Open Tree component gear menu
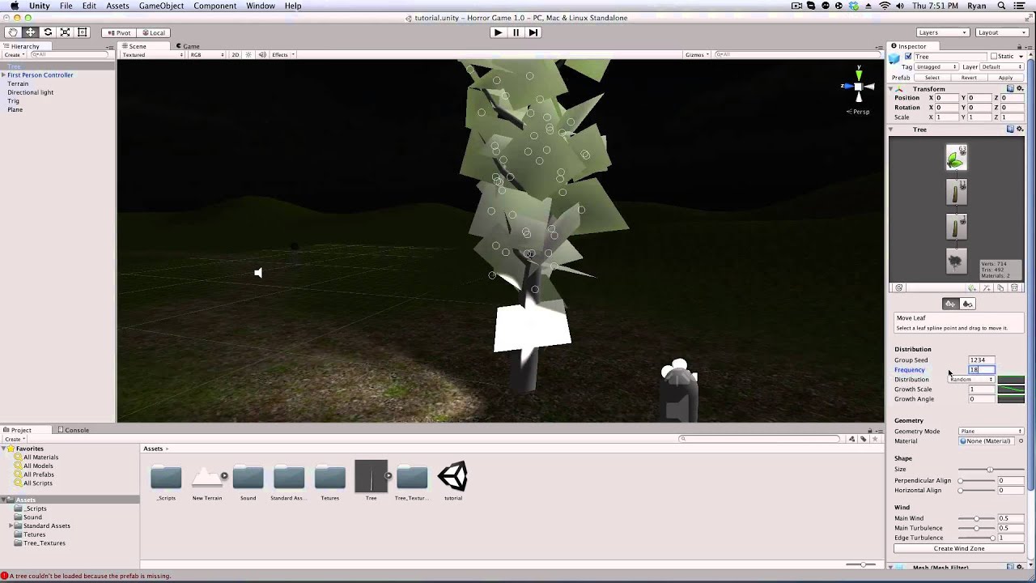The width and height of the screenshot is (1036, 583). coord(1020,130)
